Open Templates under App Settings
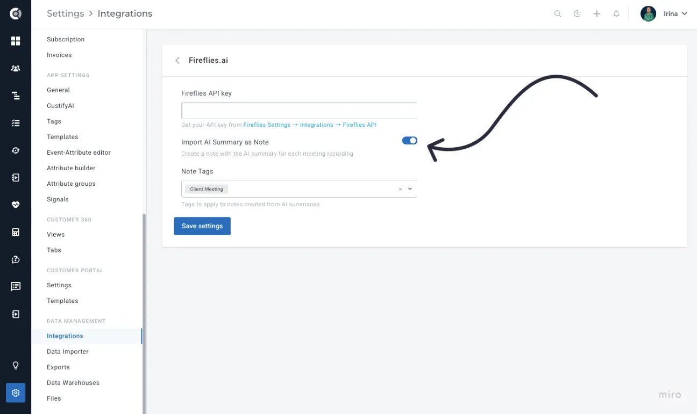 pyautogui.click(x=62, y=137)
